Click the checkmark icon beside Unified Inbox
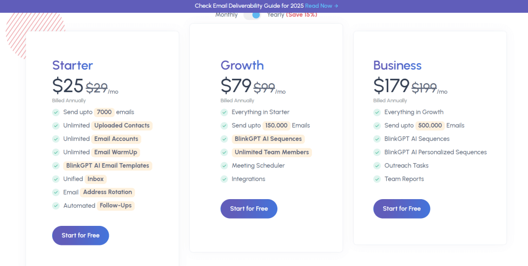Screen dimensions: 528x266 click(x=56, y=179)
